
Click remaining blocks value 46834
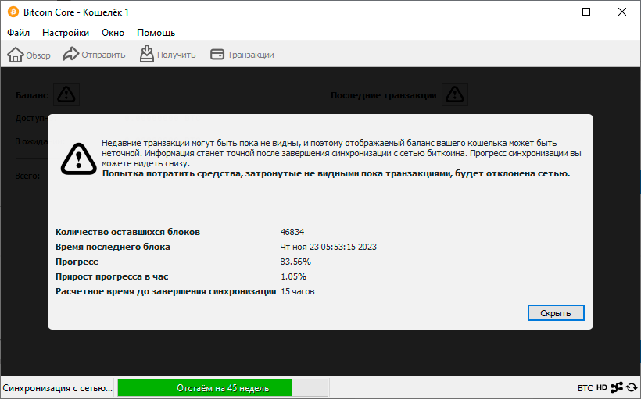click(x=292, y=232)
